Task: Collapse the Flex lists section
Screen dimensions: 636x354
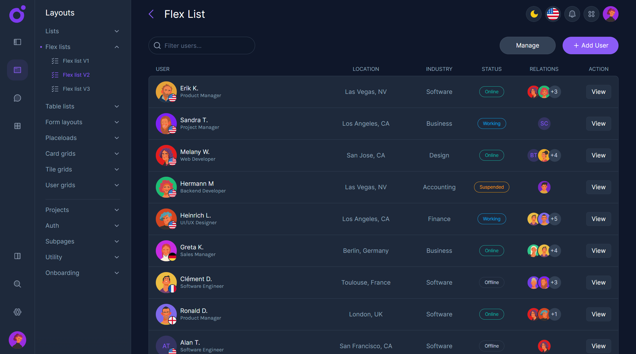Action: (x=117, y=47)
